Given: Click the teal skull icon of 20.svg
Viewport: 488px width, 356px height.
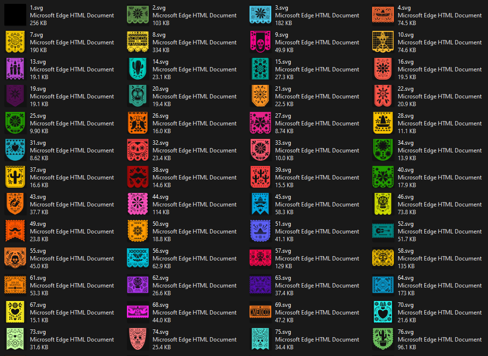Looking at the screenshot, I should tap(138, 96).
